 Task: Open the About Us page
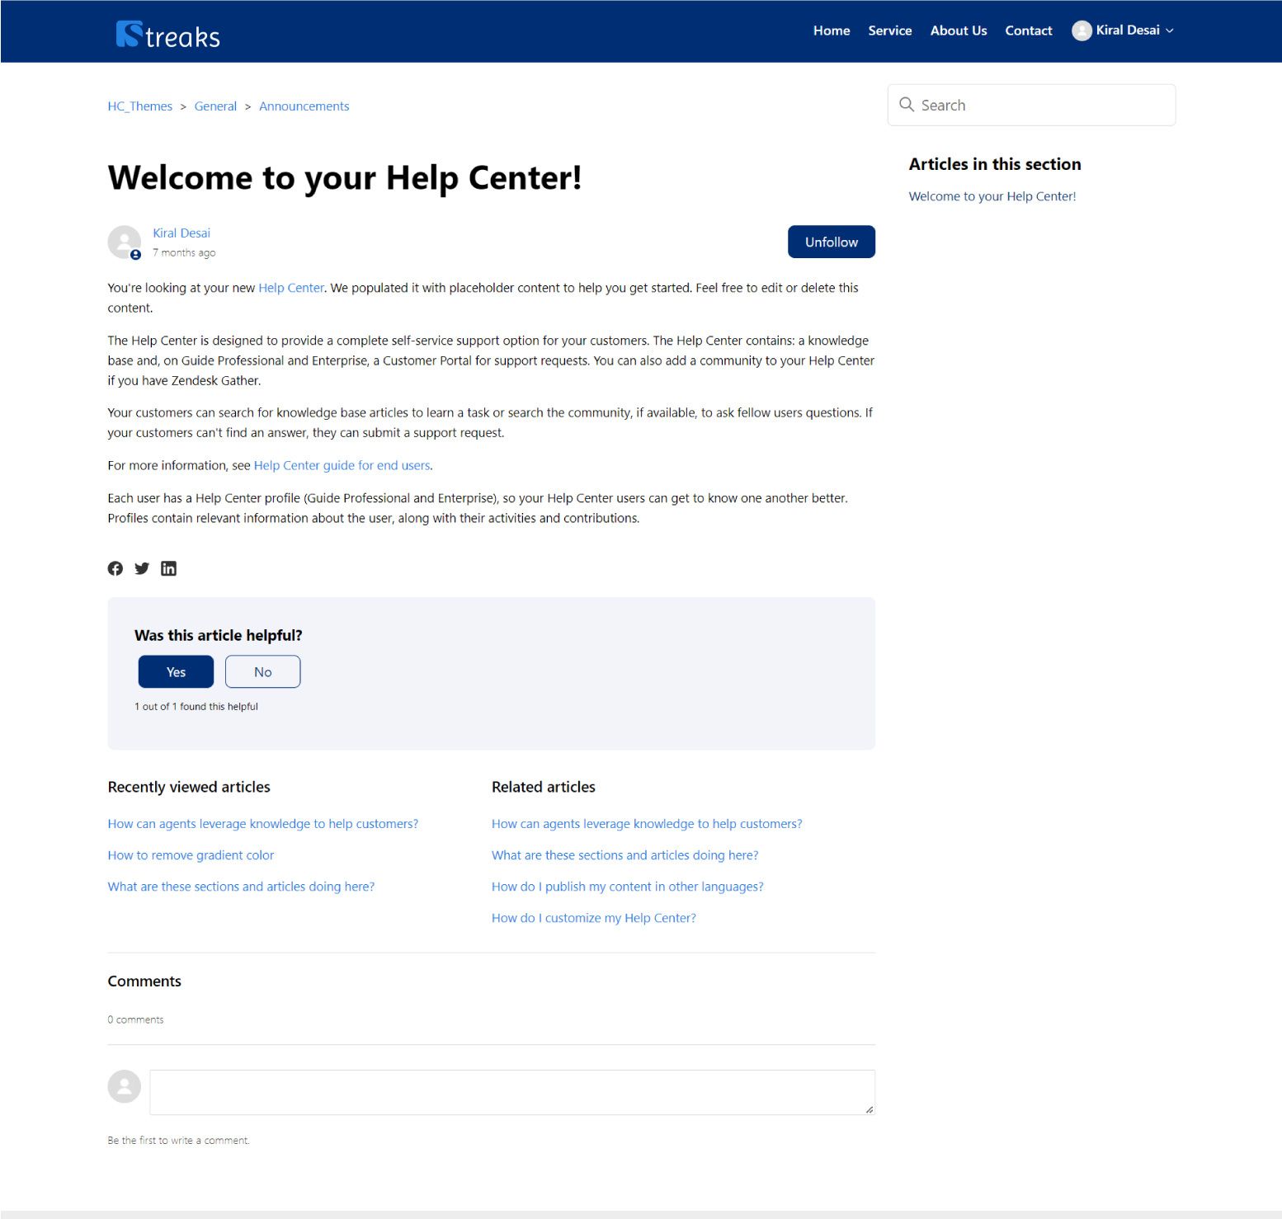(x=958, y=31)
